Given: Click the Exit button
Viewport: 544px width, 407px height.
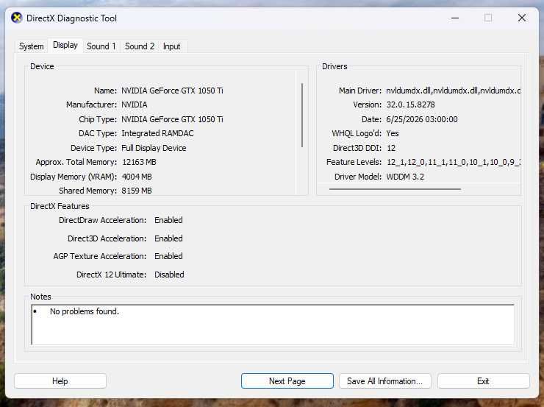Looking at the screenshot, I should coord(483,381).
